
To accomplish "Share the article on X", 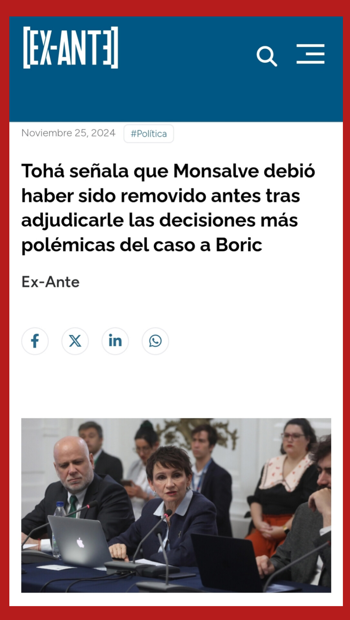I will (75, 341).
